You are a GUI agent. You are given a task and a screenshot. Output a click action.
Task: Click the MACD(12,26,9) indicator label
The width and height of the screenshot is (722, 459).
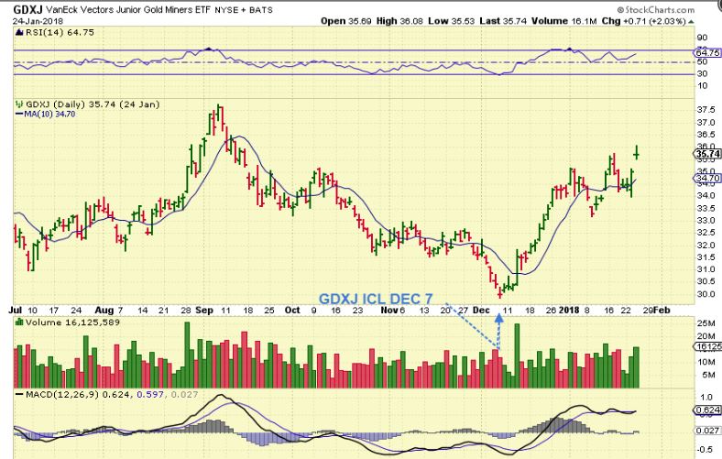pos(62,395)
